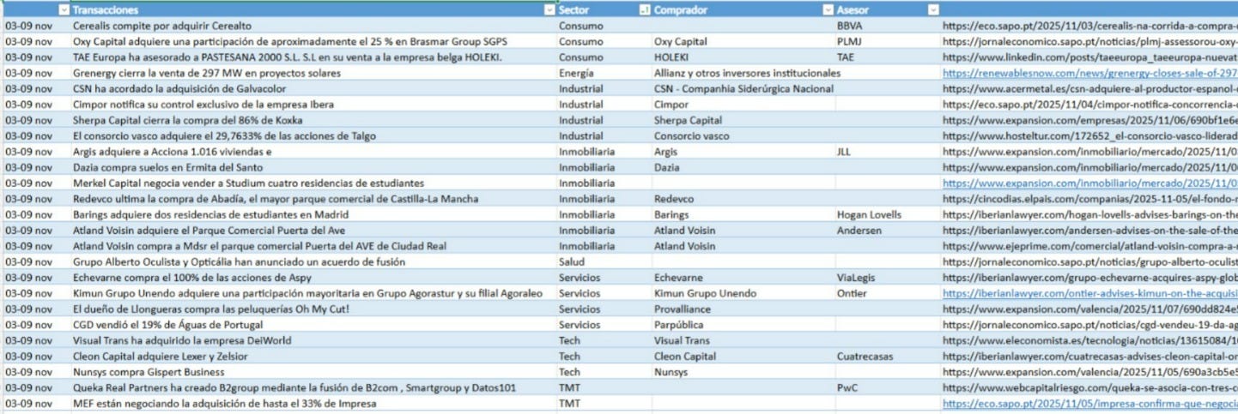This screenshot has width=1238, height=414.
Task: Select the Atland Voisin compra a Mdsr cell
Action: pos(313,246)
